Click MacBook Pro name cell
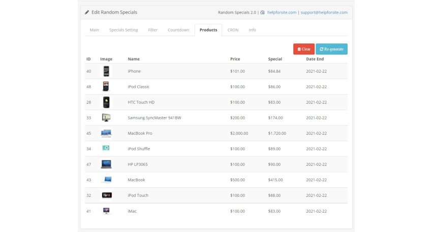433x232 pixels. (x=140, y=133)
